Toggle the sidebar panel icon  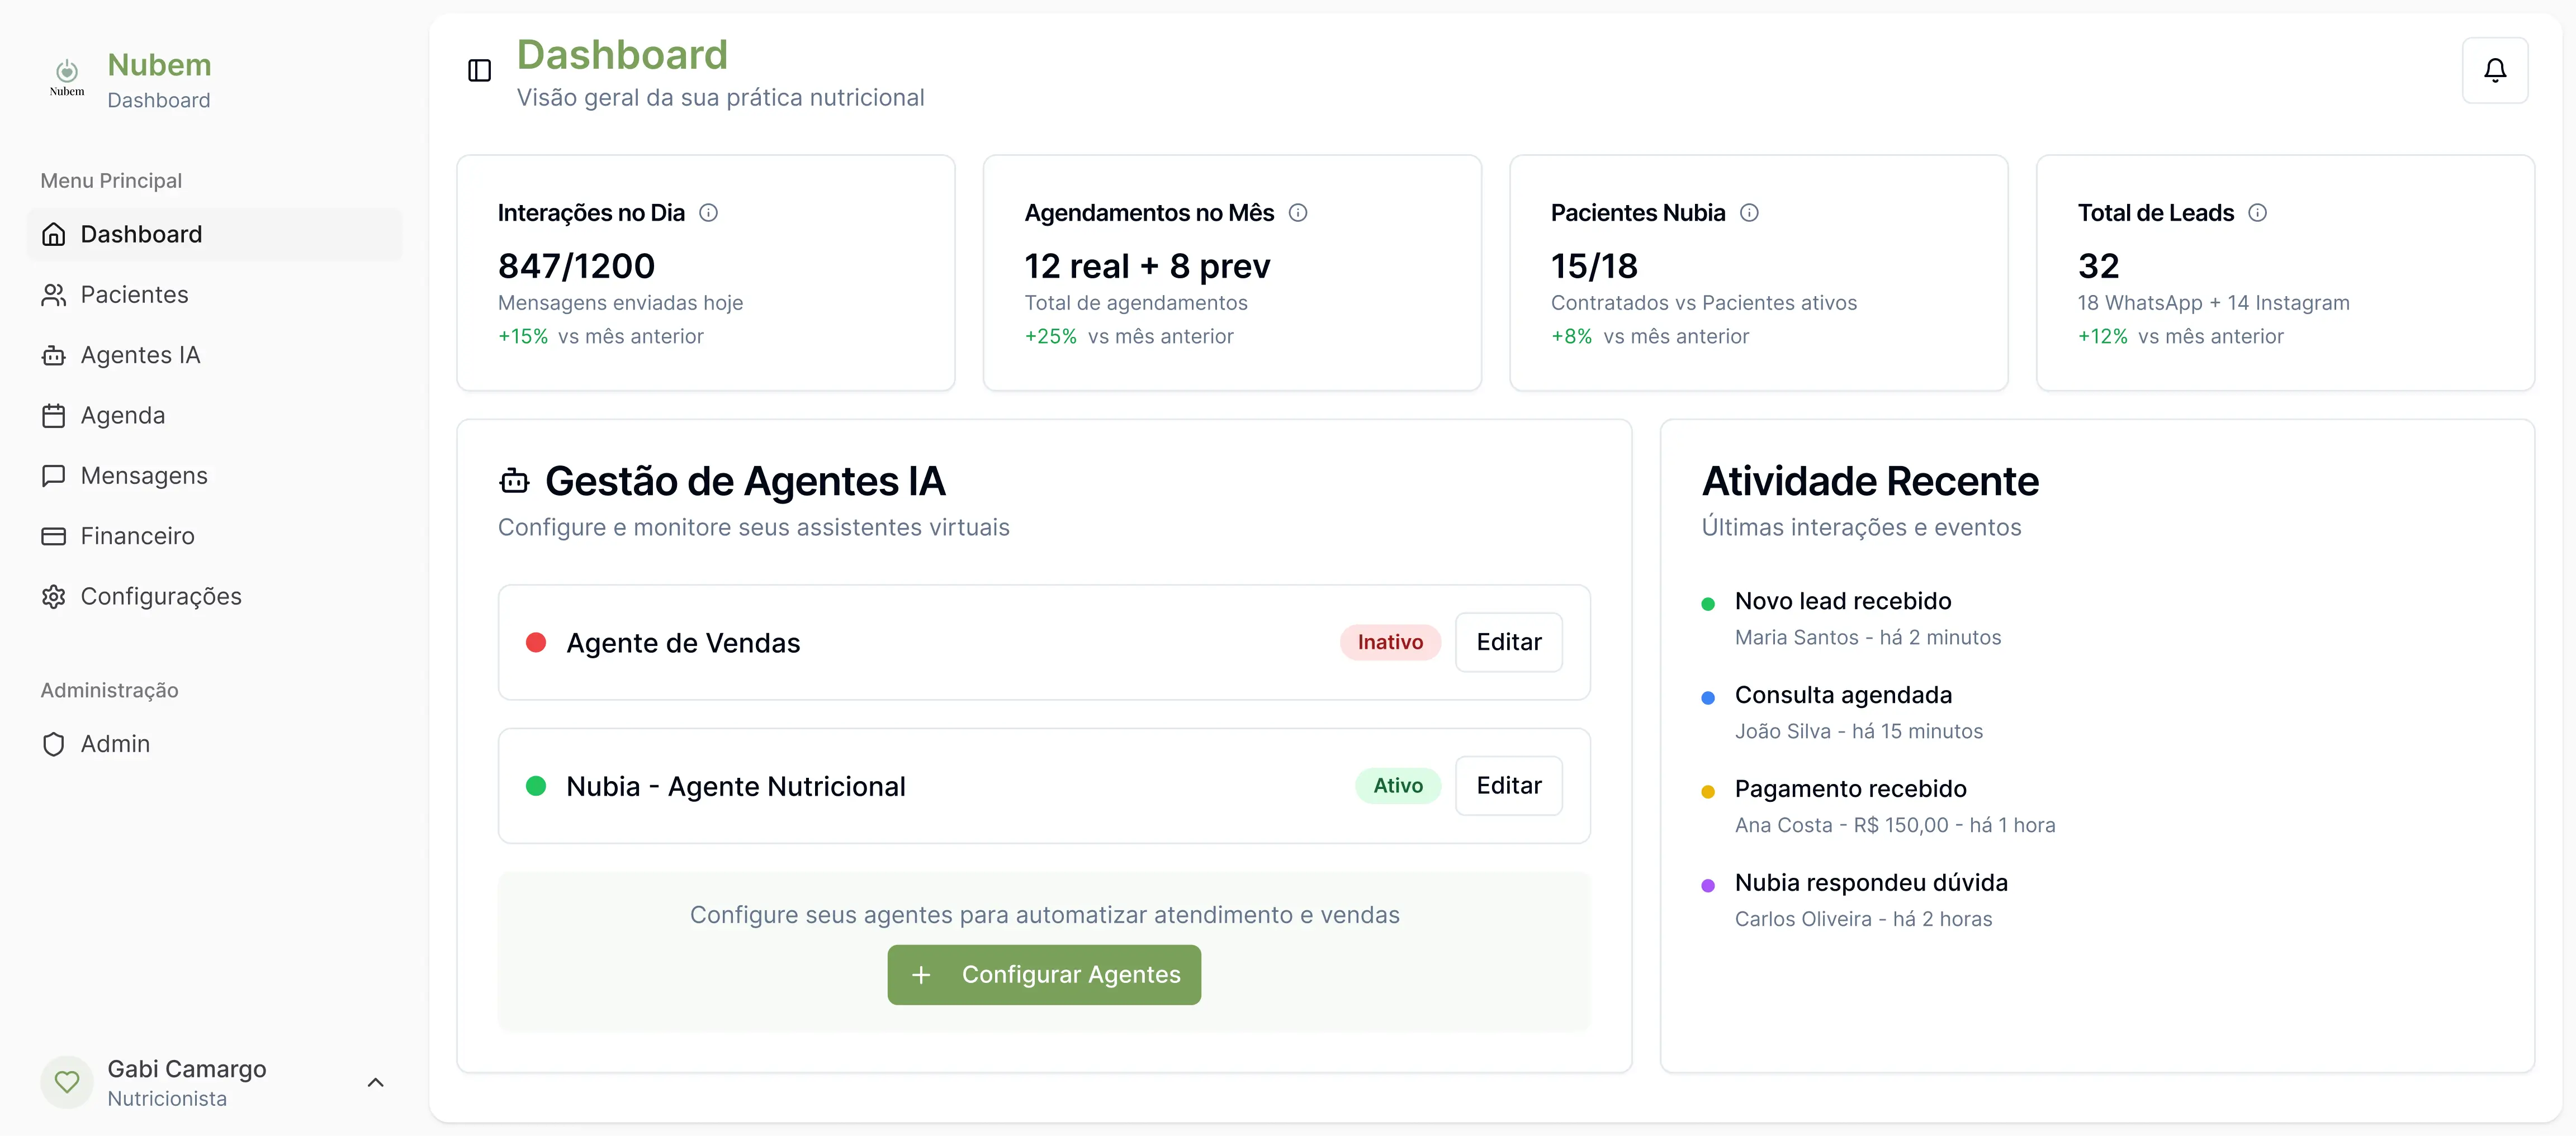479,70
